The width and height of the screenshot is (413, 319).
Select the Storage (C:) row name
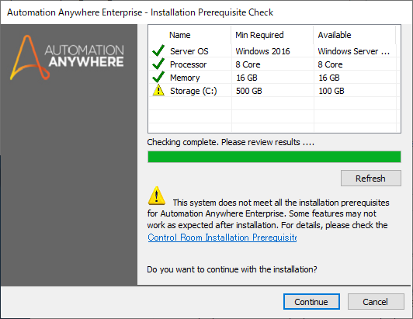(x=193, y=91)
